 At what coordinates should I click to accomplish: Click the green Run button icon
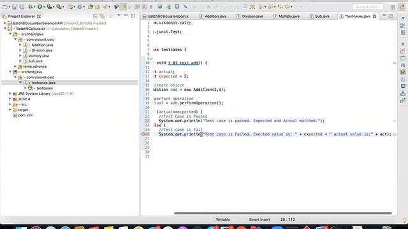pos(40,7)
